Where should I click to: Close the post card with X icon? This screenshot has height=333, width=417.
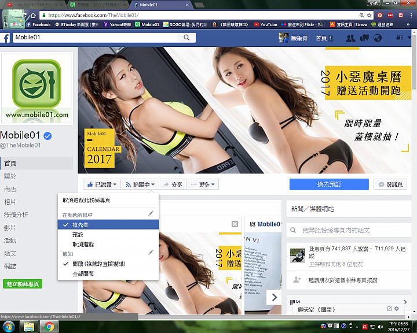[x=235, y=224]
